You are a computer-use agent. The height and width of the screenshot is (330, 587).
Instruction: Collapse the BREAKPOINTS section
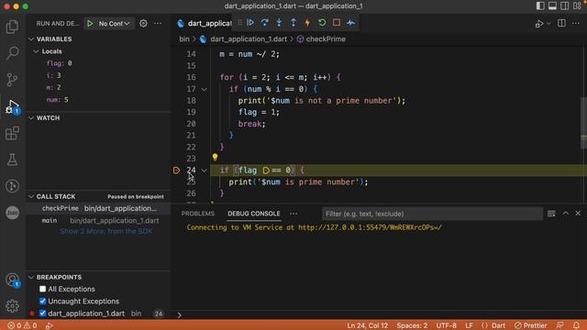click(31, 277)
